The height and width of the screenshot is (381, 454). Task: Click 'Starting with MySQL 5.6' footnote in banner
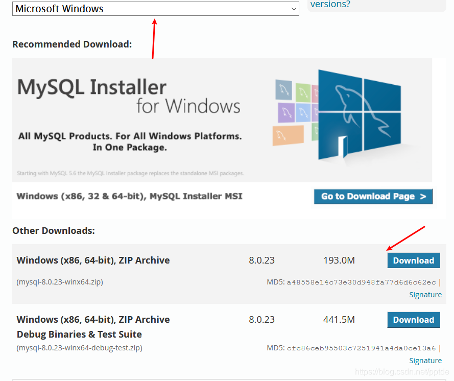tap(130, 173)
